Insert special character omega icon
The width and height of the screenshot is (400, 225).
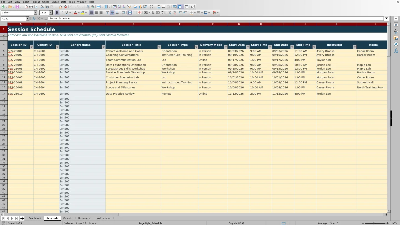tap(151, 7)
